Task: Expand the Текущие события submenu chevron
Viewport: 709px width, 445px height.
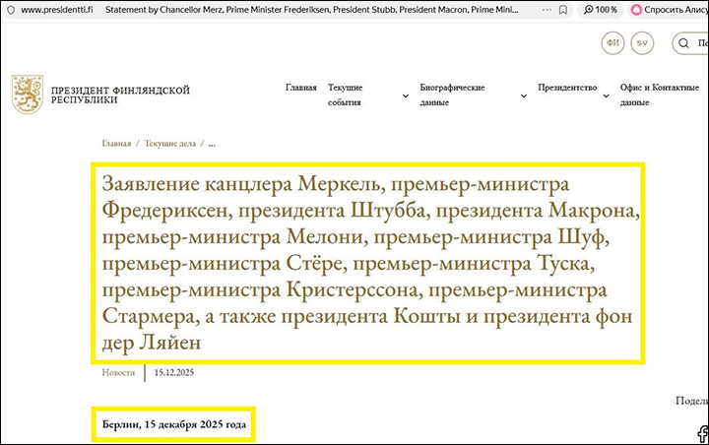Action: click(406, 95)
